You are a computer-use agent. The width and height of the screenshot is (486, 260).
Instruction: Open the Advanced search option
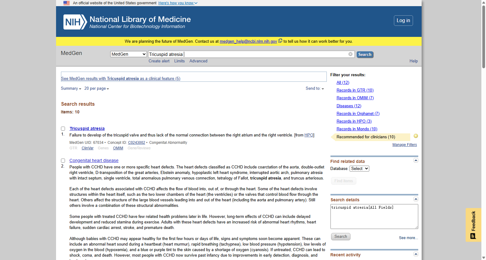pos(198,61)
